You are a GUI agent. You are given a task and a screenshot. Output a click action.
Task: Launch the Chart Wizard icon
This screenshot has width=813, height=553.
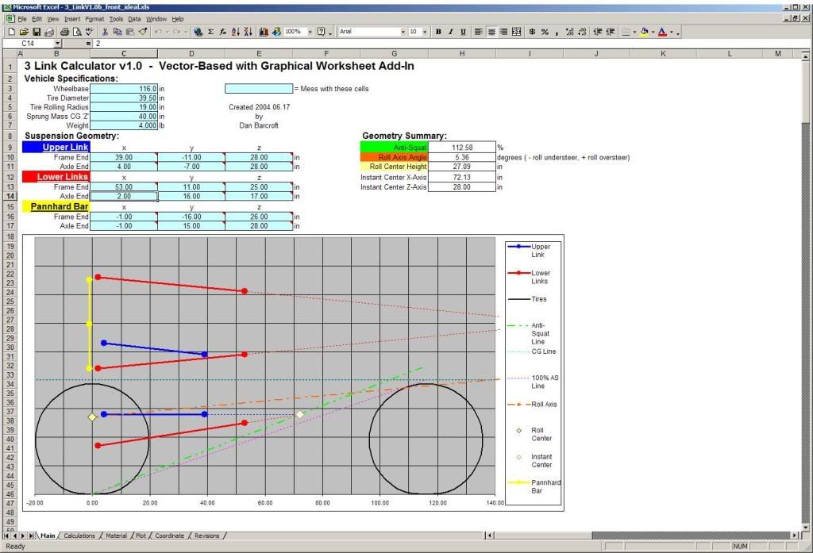[x=264, y=32]
